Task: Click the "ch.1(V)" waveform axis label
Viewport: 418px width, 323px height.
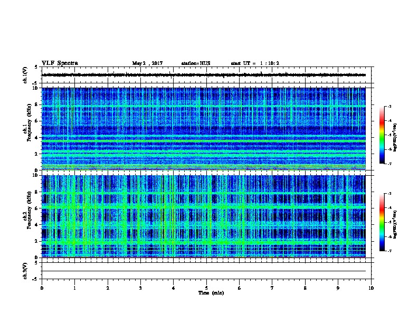Action: [x=25, y=75]
